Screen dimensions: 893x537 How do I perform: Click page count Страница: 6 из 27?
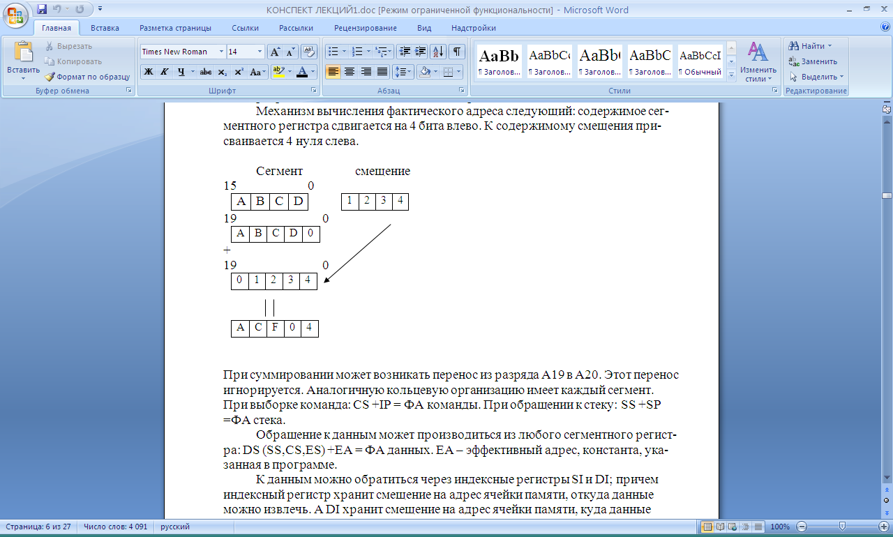[39, 527]
